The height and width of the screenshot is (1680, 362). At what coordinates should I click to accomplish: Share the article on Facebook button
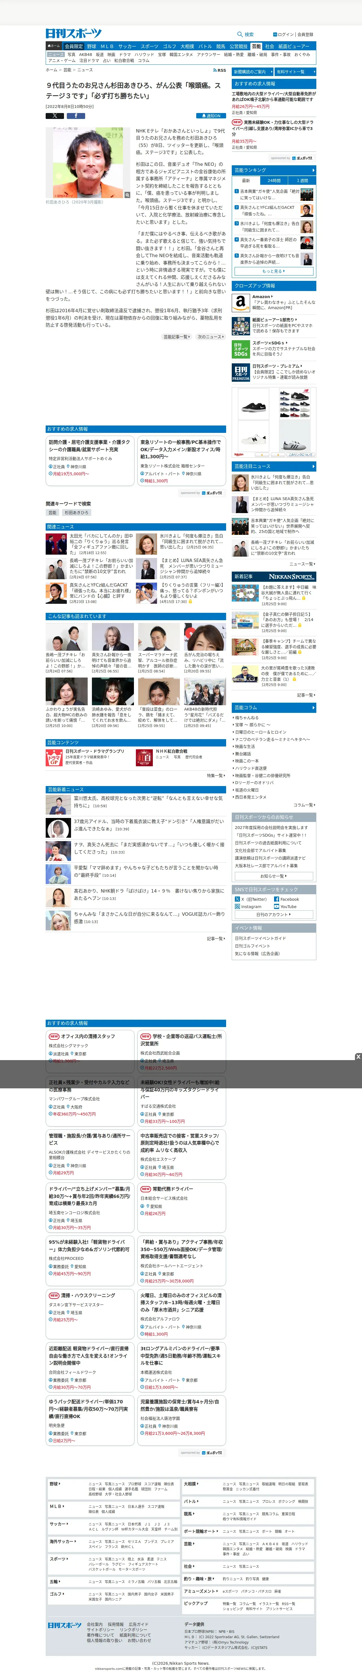(76, 116)
